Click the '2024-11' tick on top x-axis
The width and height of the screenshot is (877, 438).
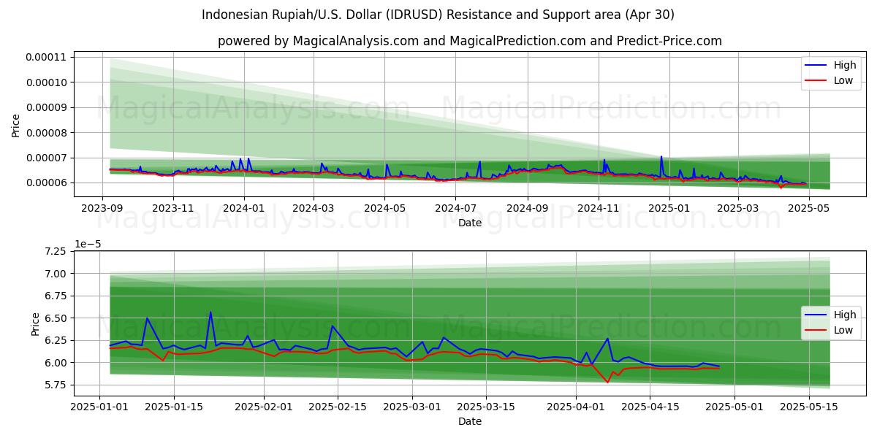pyautogui.click(x=599, y=208)
